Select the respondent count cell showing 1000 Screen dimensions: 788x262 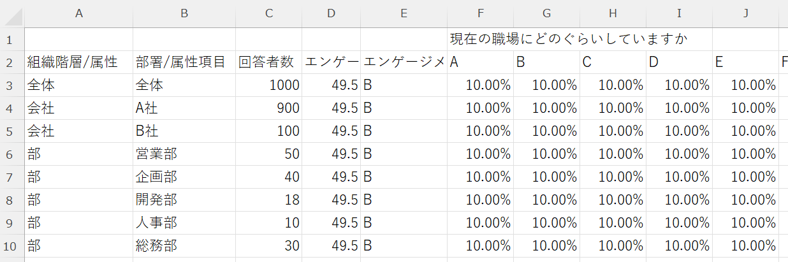point(268,85)
